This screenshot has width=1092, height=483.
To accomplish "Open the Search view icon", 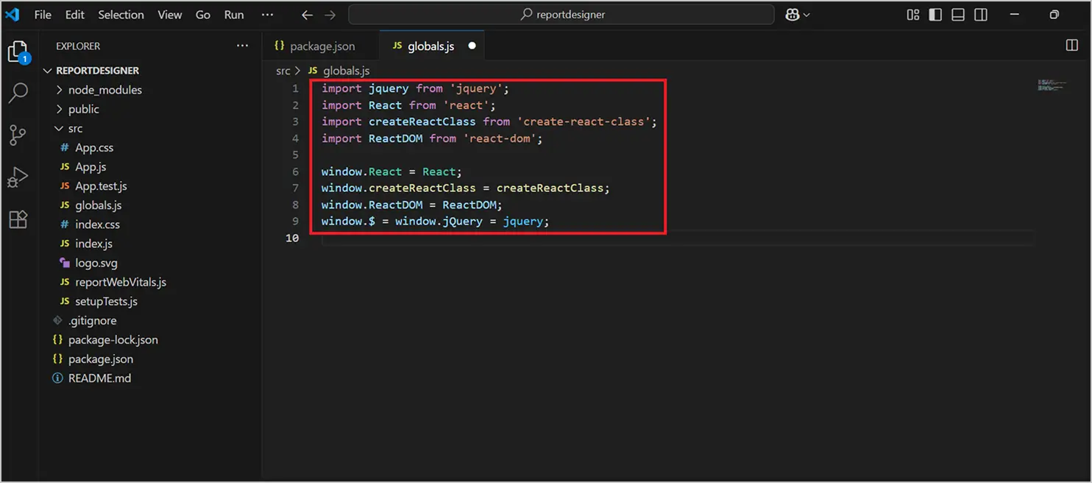I will (x=18, y=93).
